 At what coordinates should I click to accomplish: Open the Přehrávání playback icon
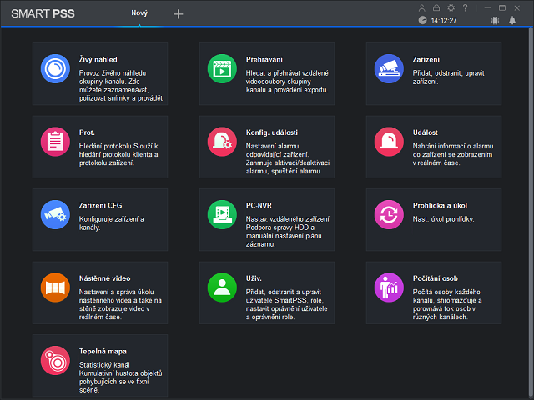(222, 68)
